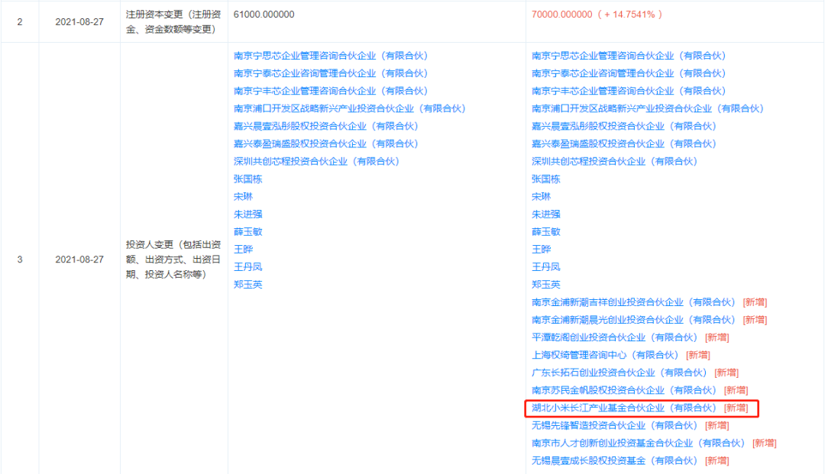Open 郑玉英 in after-change list

click(x=545, y=284)
